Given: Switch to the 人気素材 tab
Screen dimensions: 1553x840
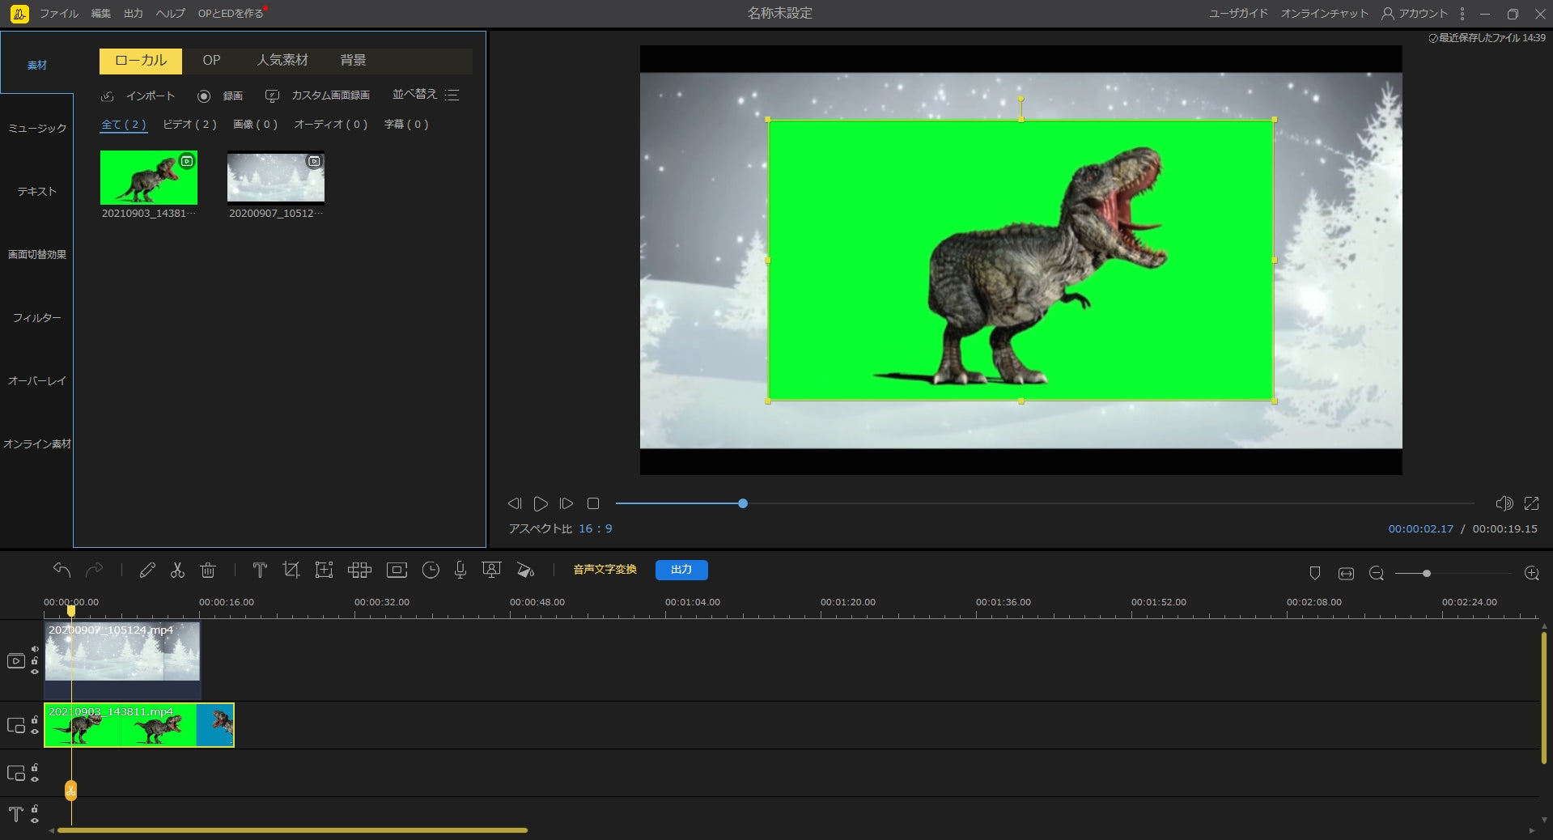Looking at the screenshot, I should pyautogui.click(x=282, y=61).
